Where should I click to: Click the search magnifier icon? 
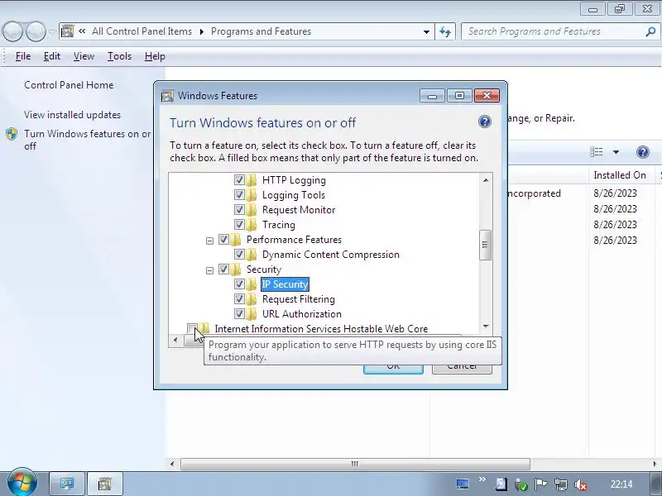point(650,31)
